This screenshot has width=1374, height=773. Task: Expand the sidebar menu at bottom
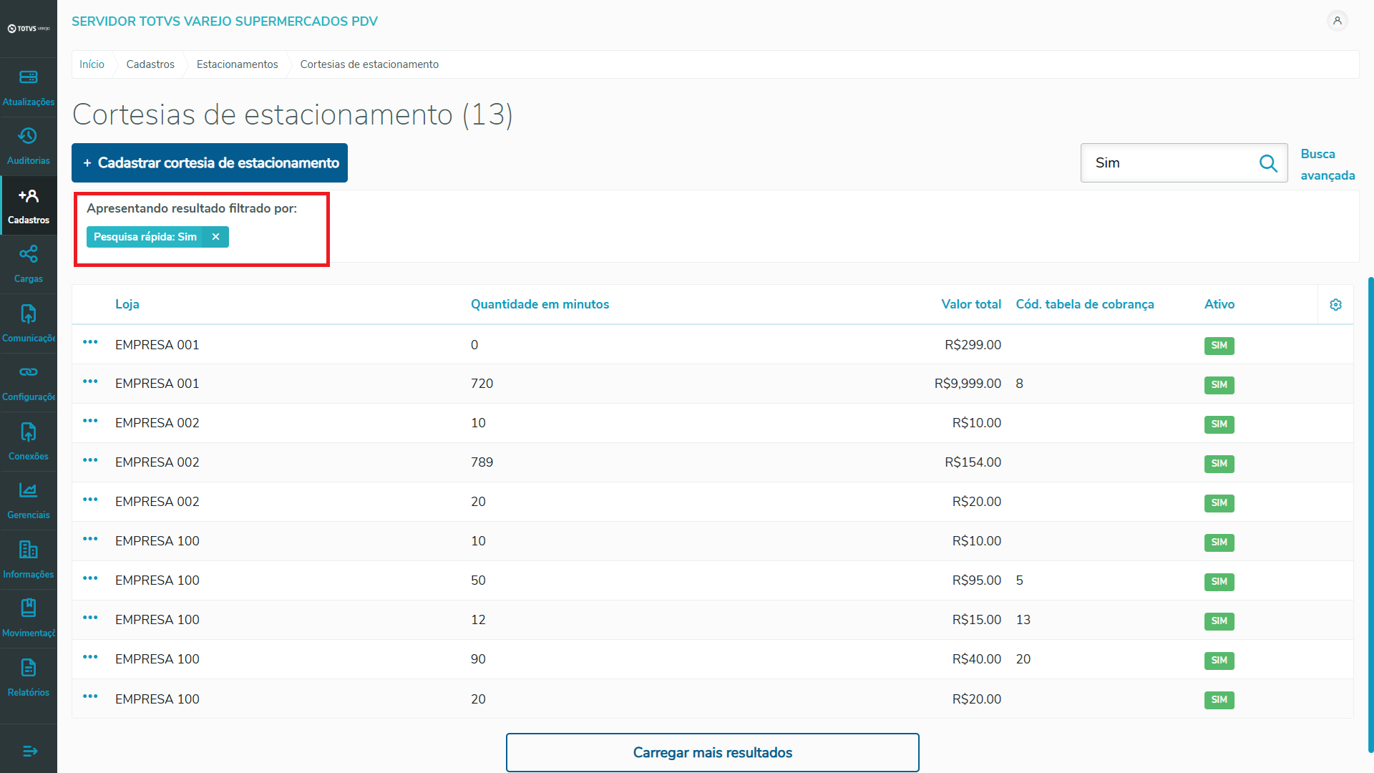pyautogui.click(x=29, y=751)
